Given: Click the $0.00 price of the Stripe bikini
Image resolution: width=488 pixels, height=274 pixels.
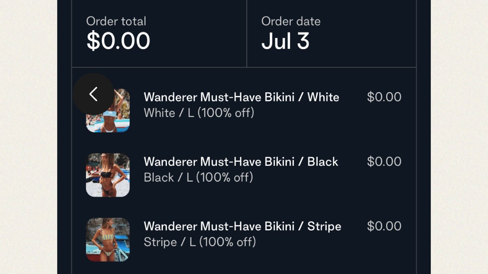Looking at the screenshot, I should pos(384,226).
